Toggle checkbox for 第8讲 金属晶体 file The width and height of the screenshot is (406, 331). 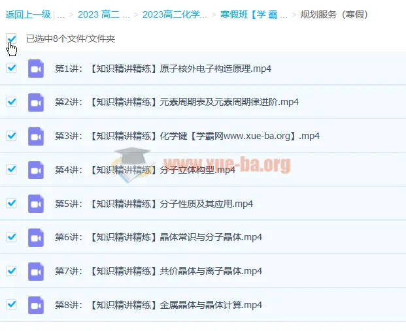[11, 304]
